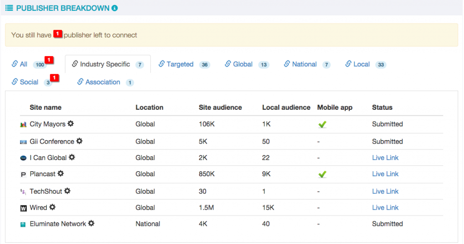464x244 pixels.
Task: Click the Eluminate Network site name
Action: (x=58, y=224)
